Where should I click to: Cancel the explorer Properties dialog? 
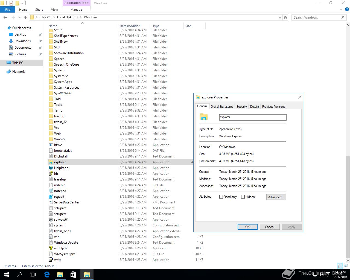point(269,227)
